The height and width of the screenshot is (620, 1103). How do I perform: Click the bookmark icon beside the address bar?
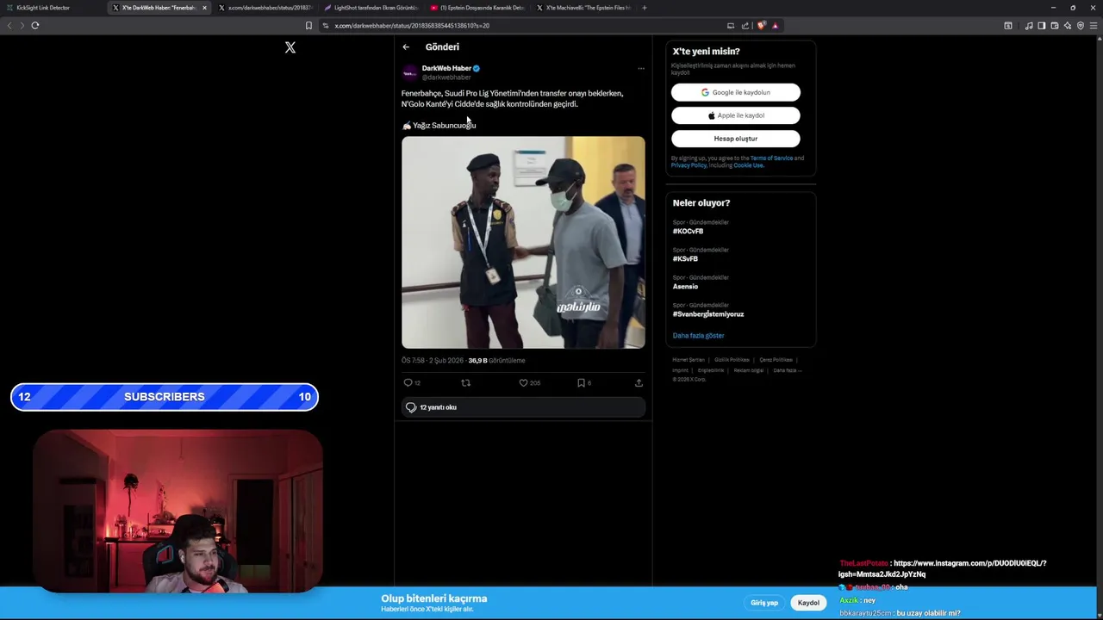click(308, 26)
